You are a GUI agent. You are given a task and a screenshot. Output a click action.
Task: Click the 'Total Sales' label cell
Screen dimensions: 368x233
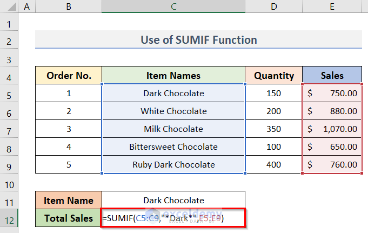pos(69,218)
